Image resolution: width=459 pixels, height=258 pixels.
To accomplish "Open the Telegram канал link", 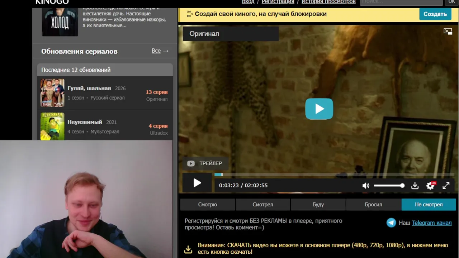I will 432,223.
